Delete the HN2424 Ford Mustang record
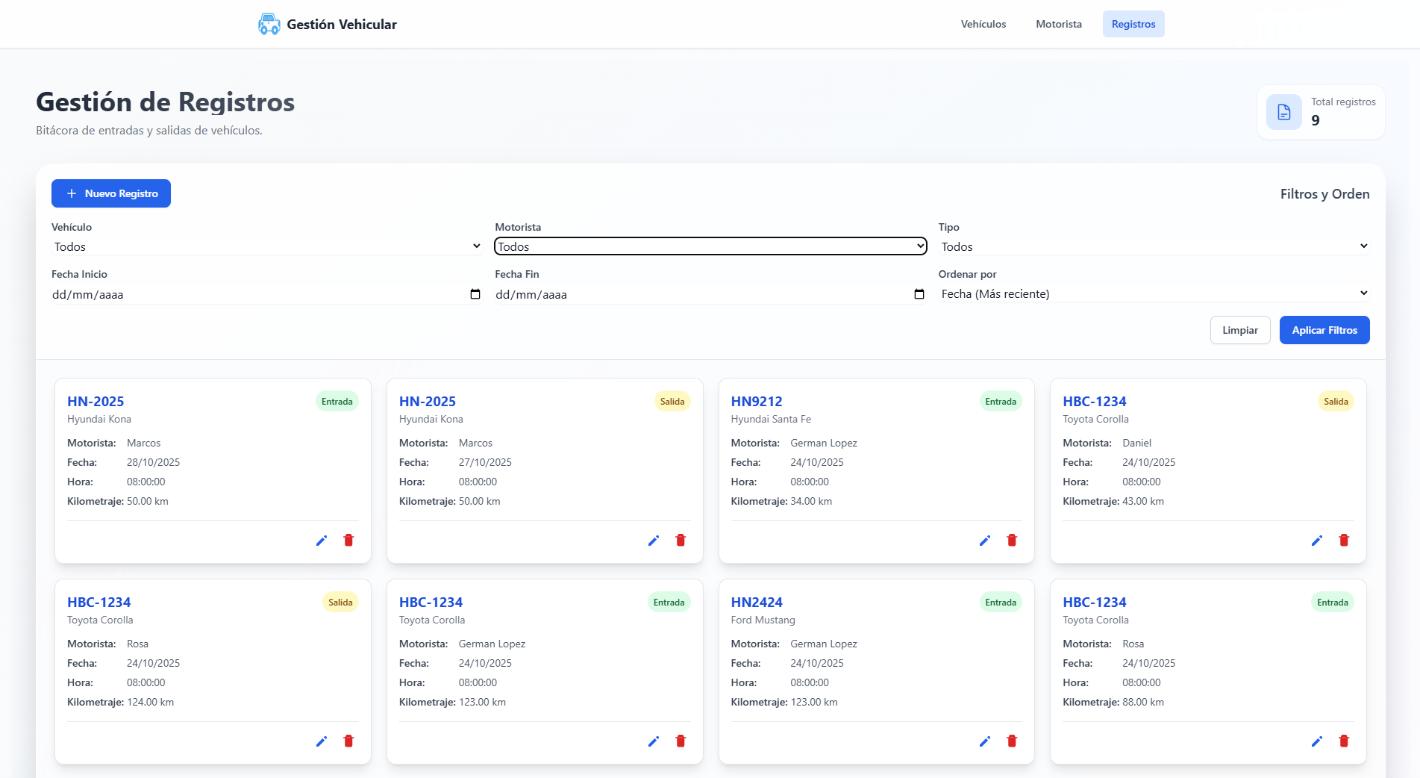This screenshot has width=1420, height=778. [x=1012, y=741]
